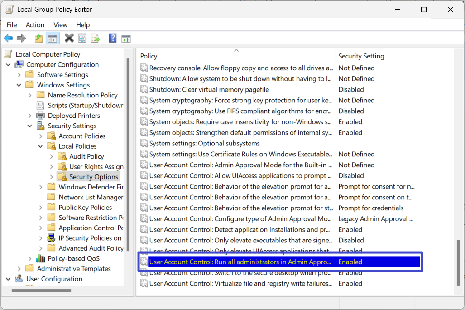The height and width of the screenshot is (310, 465).
Task: Toggle the Show/Hide Console Tree button
Action: pyautogui.click(x=52, y=39)
